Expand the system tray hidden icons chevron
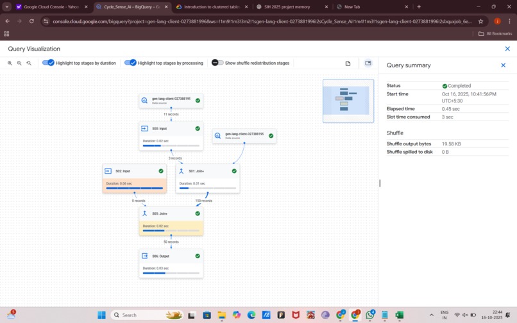The width and height of the screenshot is (517, 323). pos(431,315)
